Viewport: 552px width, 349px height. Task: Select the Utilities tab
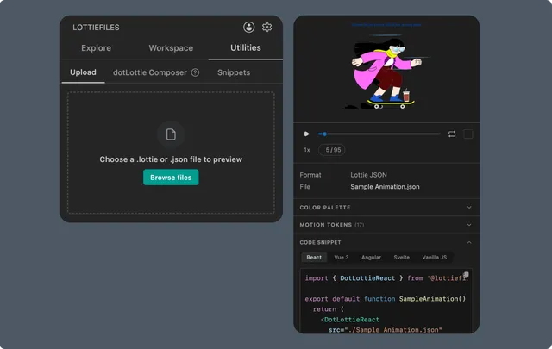pyautogui.click(x=246, y=48)
